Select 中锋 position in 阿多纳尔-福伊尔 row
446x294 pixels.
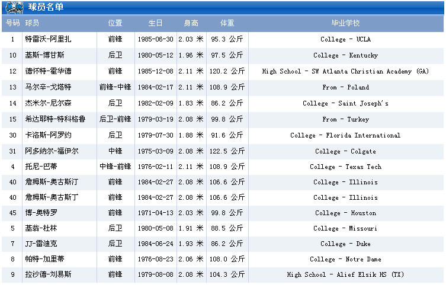click(115, 151)
